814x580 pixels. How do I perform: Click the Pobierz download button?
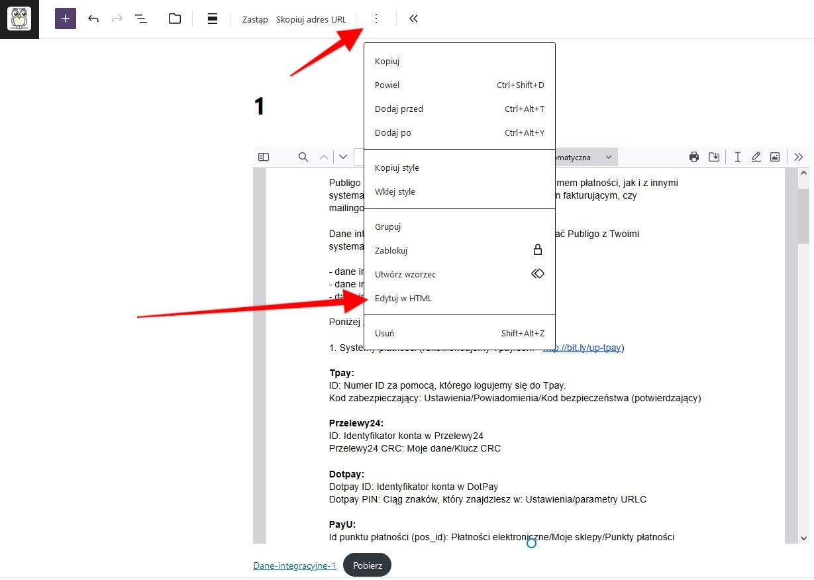(x=368, y=565)
